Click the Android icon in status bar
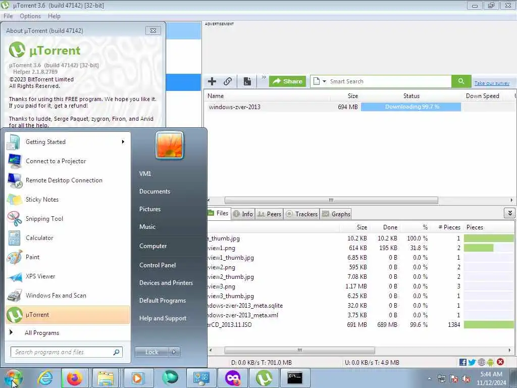 click(490, 362)
